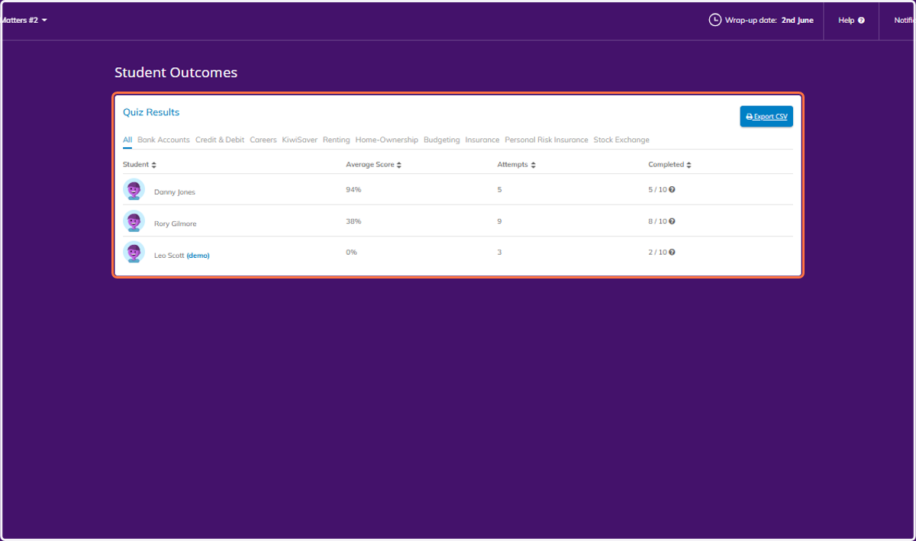
Task: Switch to Careers tab
Action: (263, 140)
